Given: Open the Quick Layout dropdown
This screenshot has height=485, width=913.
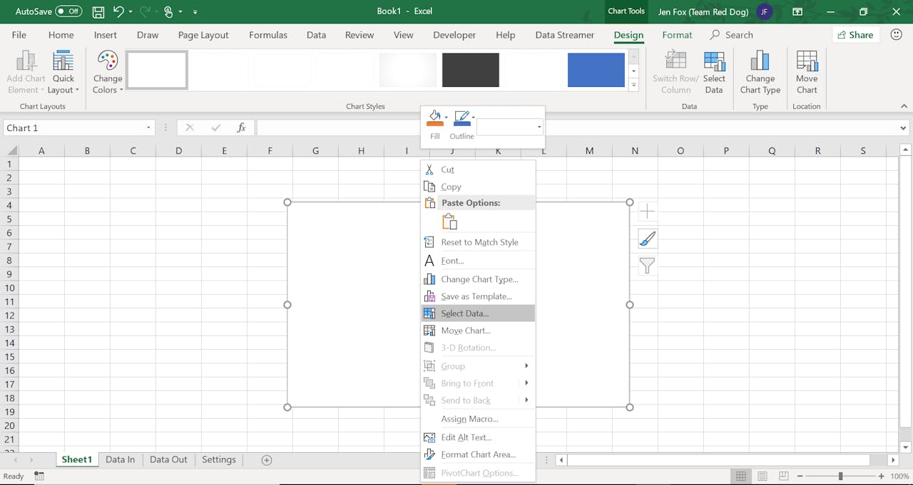Looking at the screenshot, I should tap(63, 72).
